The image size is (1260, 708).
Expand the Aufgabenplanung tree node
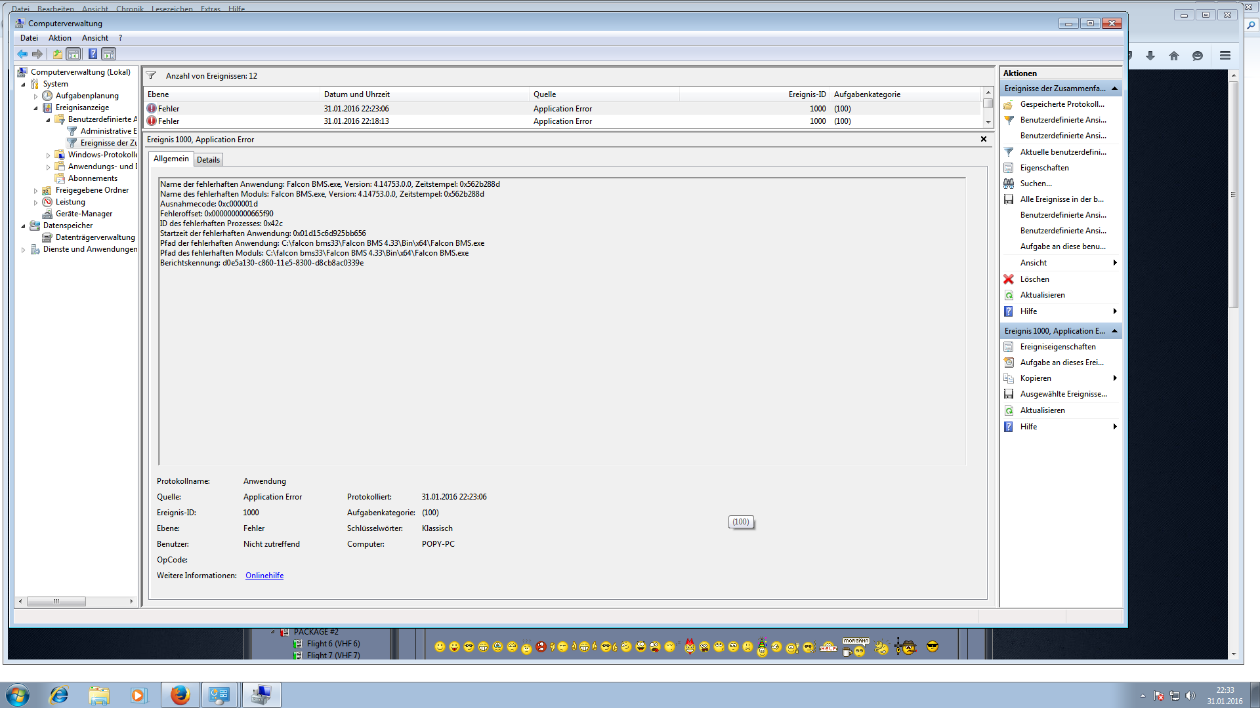(36, 96)
